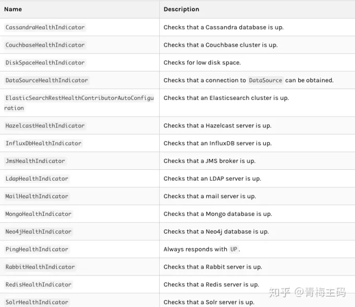Click 'Checks that a Neo4j database is up.'
The width and height of the screenshot is (355, 307).
(216, 232)
